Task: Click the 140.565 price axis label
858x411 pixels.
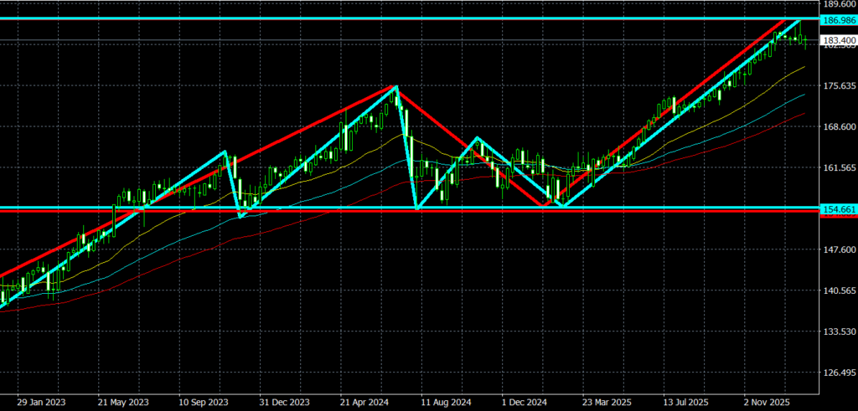Action: pyautogui.click(x=838, y=291)
